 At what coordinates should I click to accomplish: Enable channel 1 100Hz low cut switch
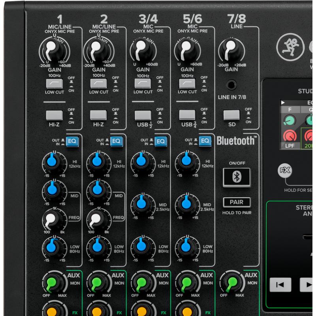[x=55, y=83]
